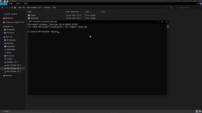The width and height of the screenshot is (202, 113).
Task: Go forward in File Explorer
Action: click(x=6, y=8)
